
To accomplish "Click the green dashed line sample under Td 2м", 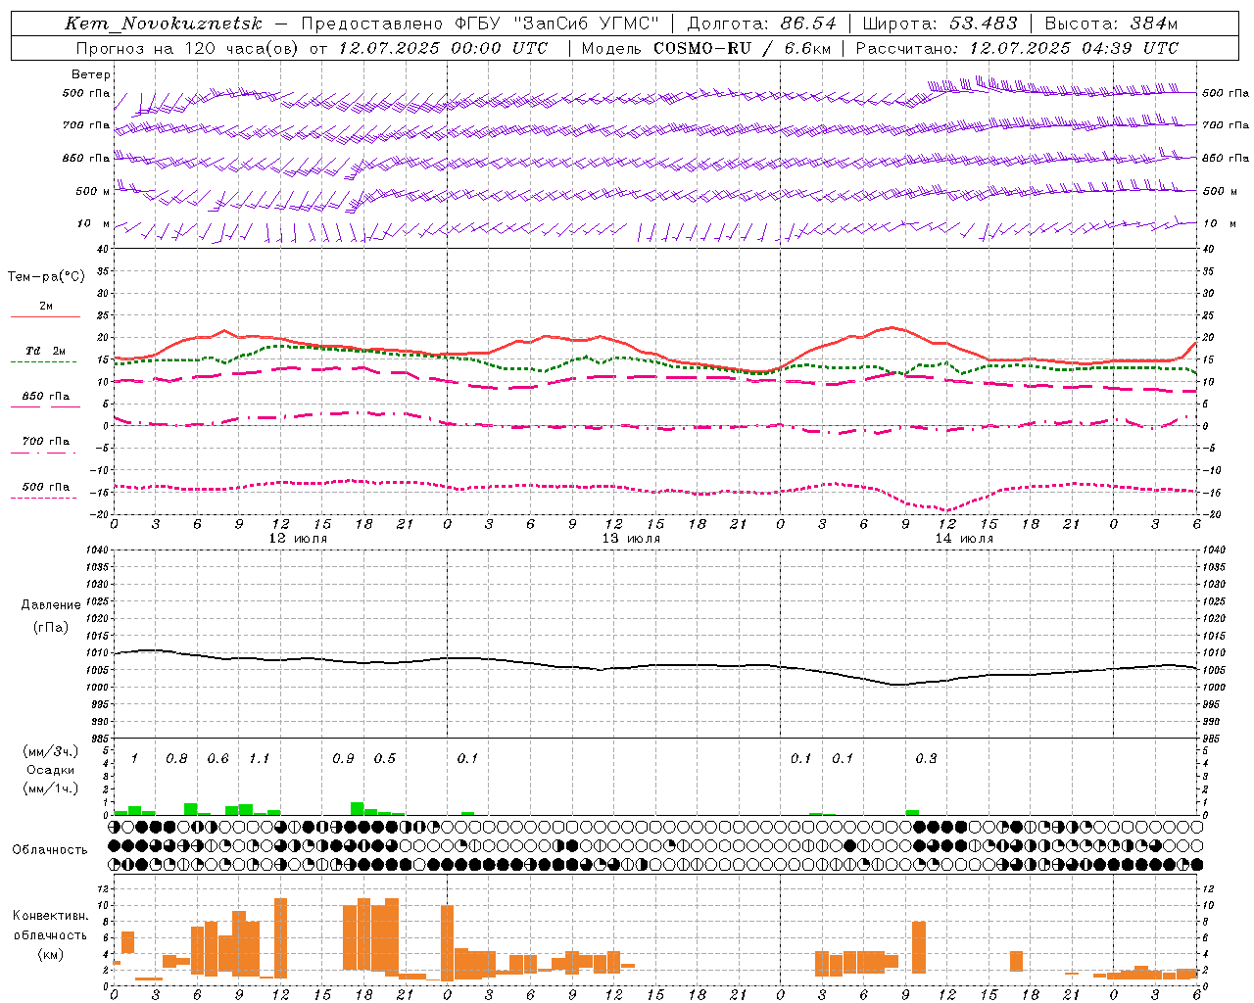I will coord(45,362).
